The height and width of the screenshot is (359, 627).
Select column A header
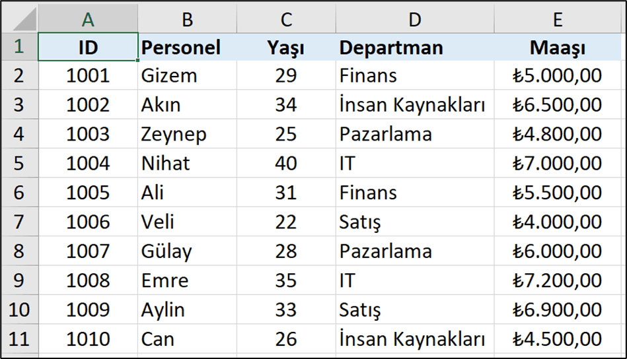[x=88, y=18]
